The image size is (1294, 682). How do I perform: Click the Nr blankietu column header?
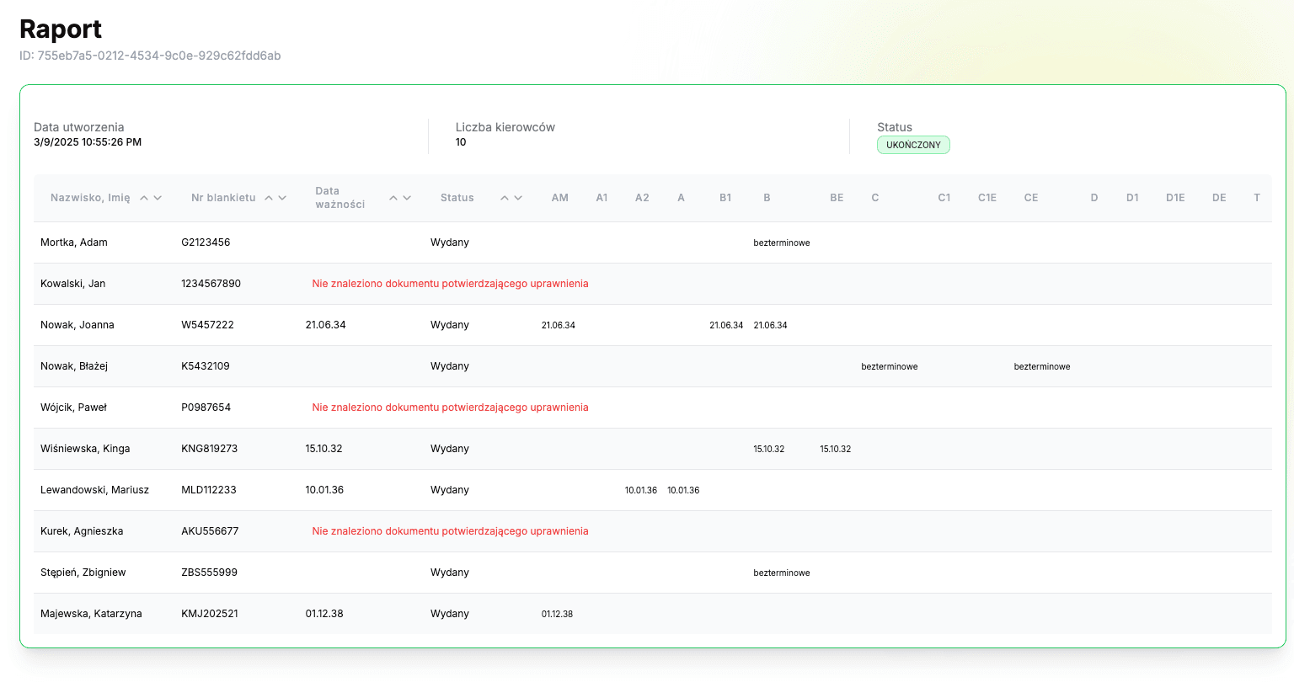223,198
